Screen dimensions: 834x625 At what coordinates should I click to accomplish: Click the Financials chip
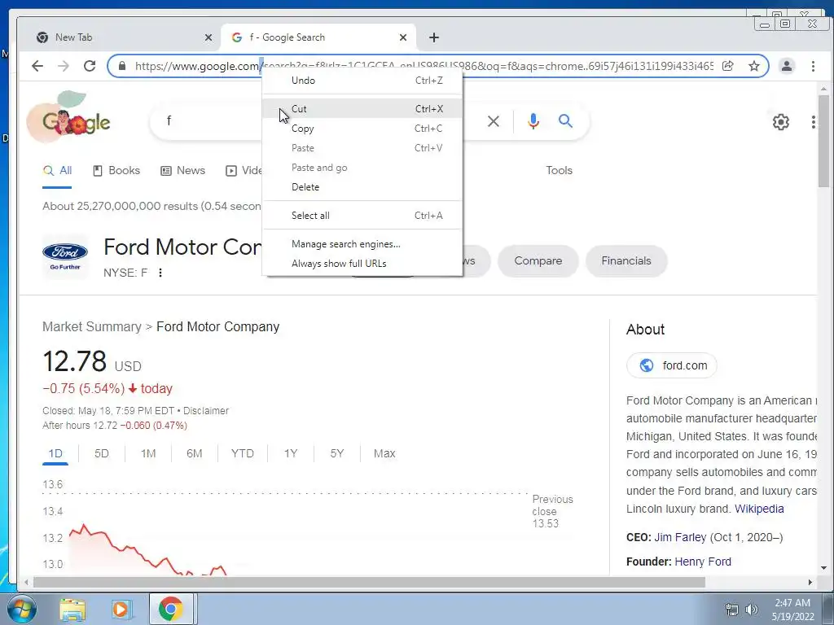pyautogui.click(x=626, y=261)
